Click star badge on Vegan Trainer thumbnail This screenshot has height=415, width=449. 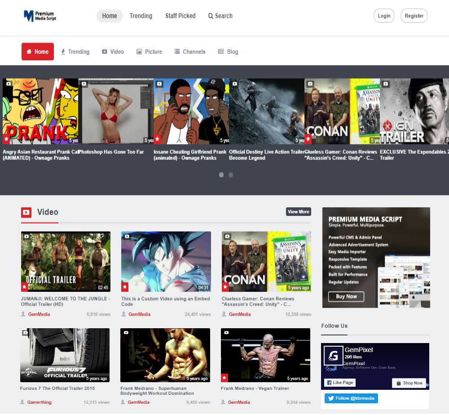pos(224,378)
